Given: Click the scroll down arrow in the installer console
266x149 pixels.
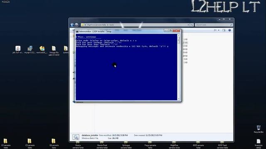Looking at the screenshot, I should coord(178,99).
